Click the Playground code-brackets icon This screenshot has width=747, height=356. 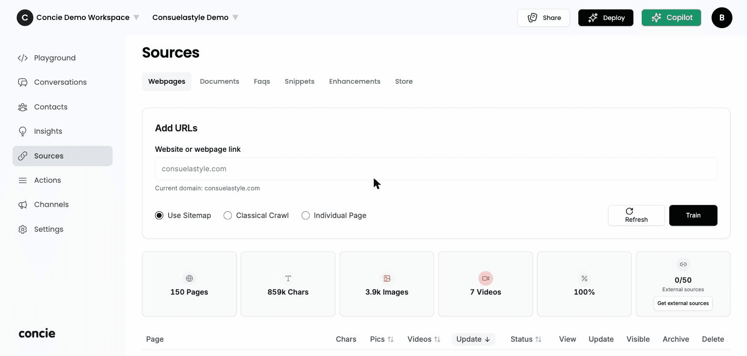(x=22, y=58)
